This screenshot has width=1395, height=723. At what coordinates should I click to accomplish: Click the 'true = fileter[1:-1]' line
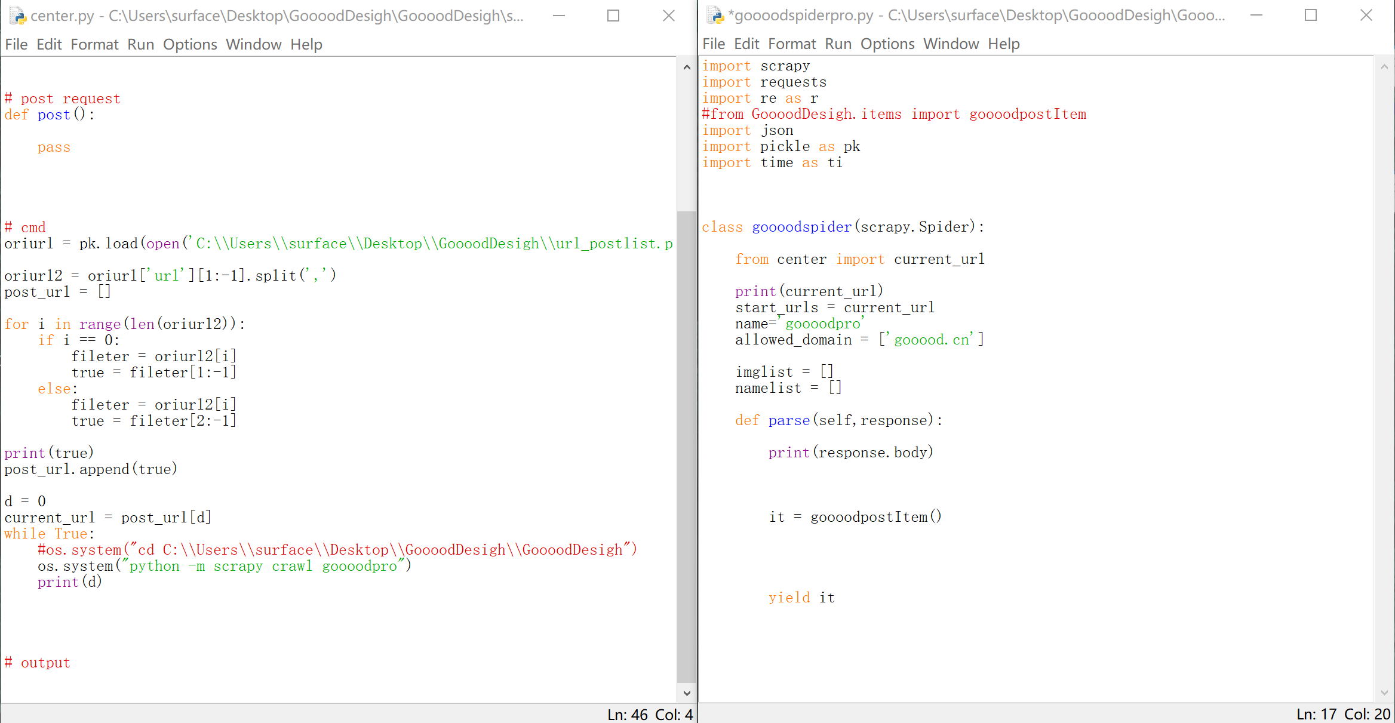154,373
